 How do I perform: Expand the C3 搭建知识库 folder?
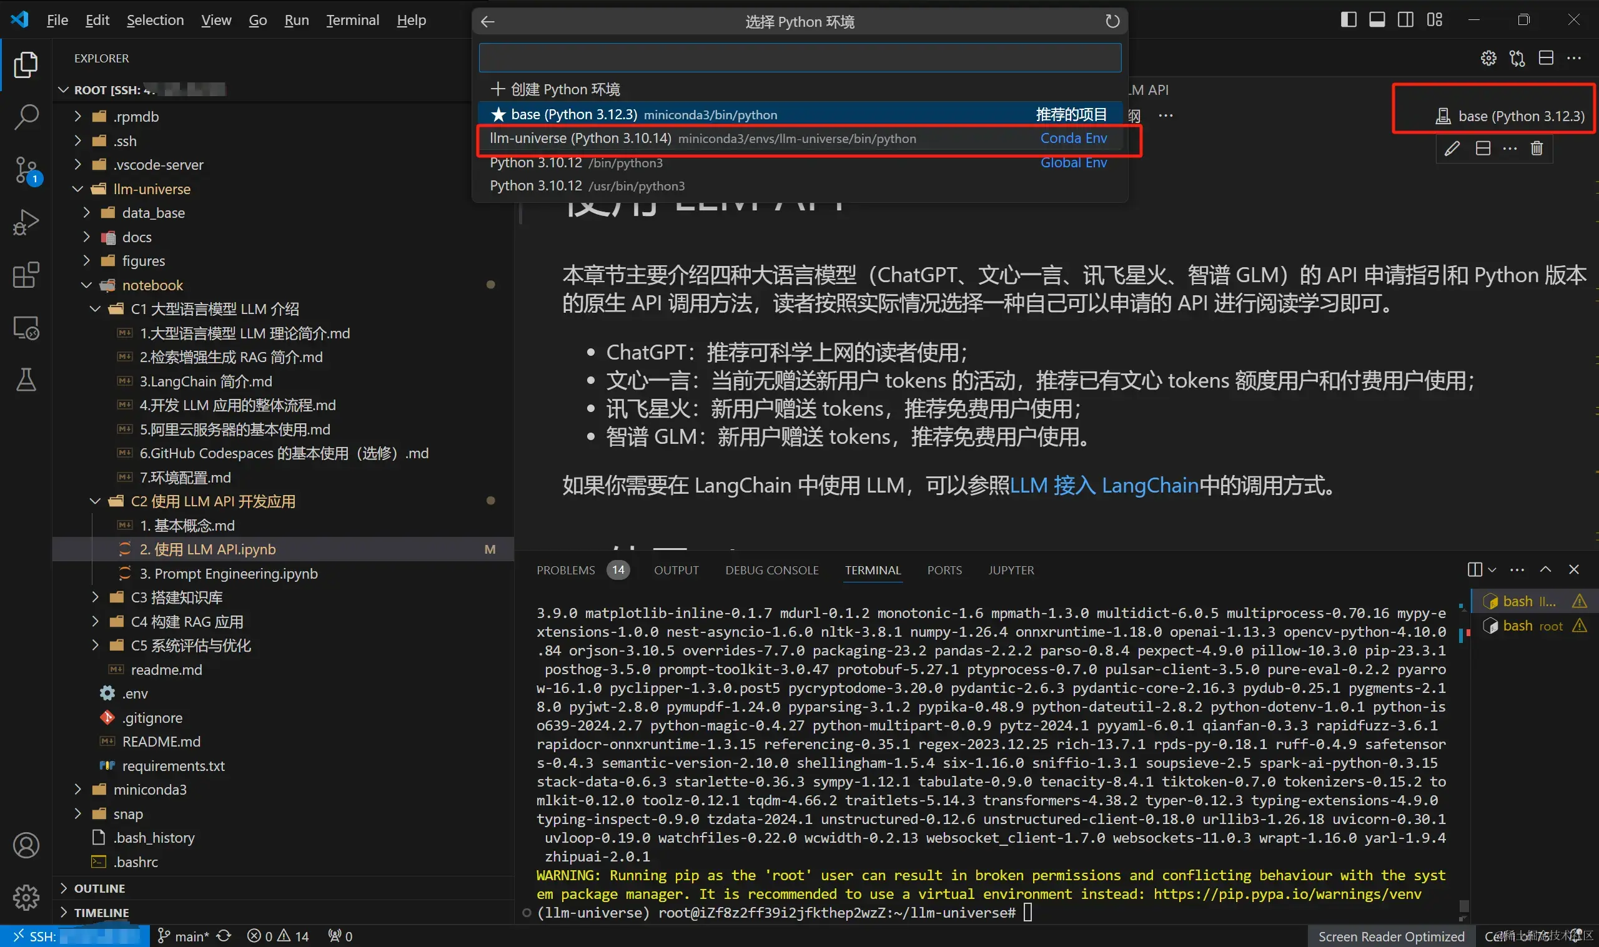pyautogui.click(x=176, y=597)
